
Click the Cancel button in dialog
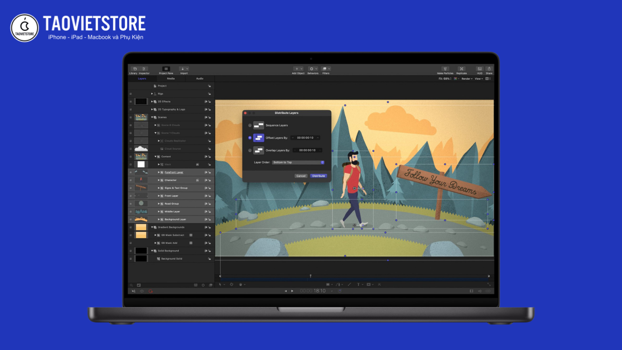pos(301,176)
